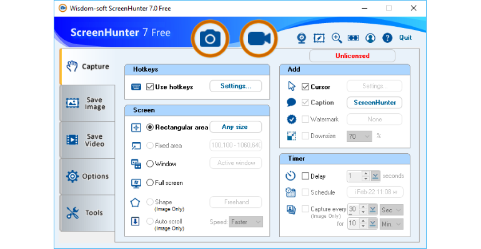Viewport: 481px width, 249px height.
Task: Increase the Delay seconds spinner value
Action: [x=365, y=174]
